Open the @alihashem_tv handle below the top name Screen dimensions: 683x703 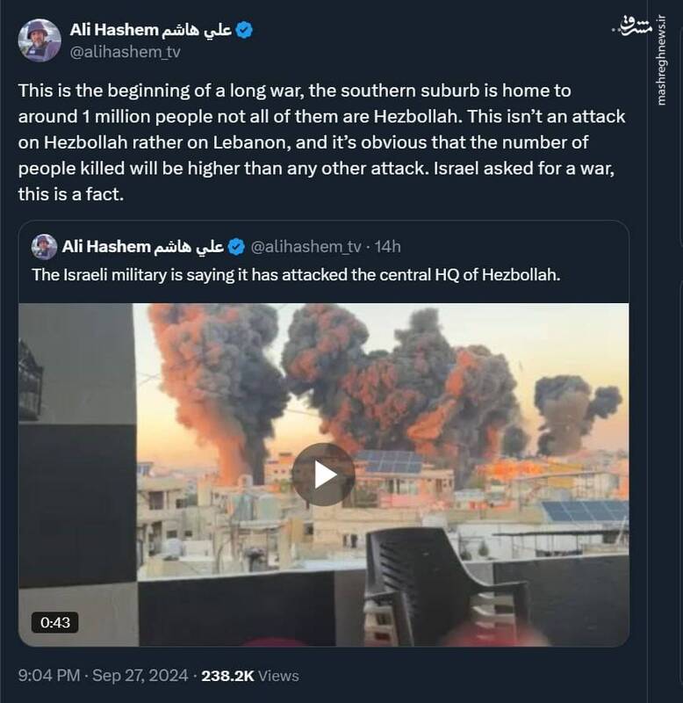pyautogui.click(x=119, y=52)
